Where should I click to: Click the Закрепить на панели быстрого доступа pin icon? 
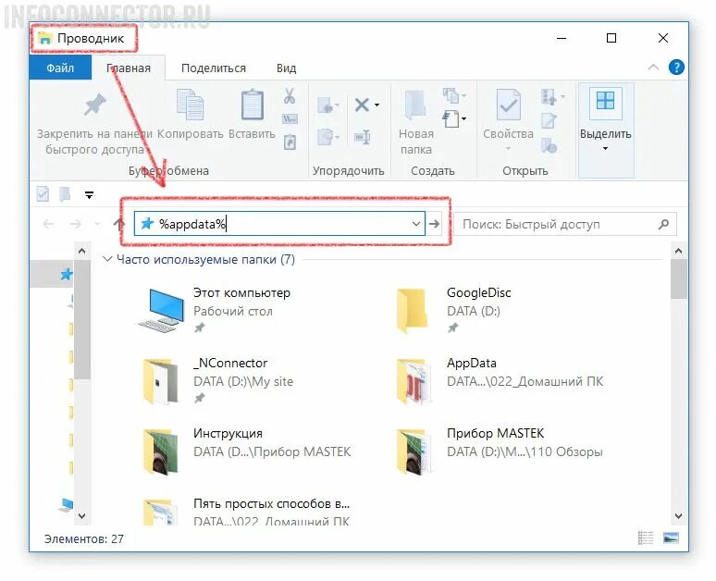tap(95, 106)
